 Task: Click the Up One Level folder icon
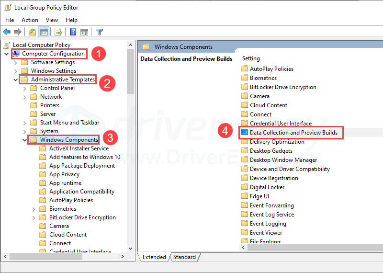[32, 32]
